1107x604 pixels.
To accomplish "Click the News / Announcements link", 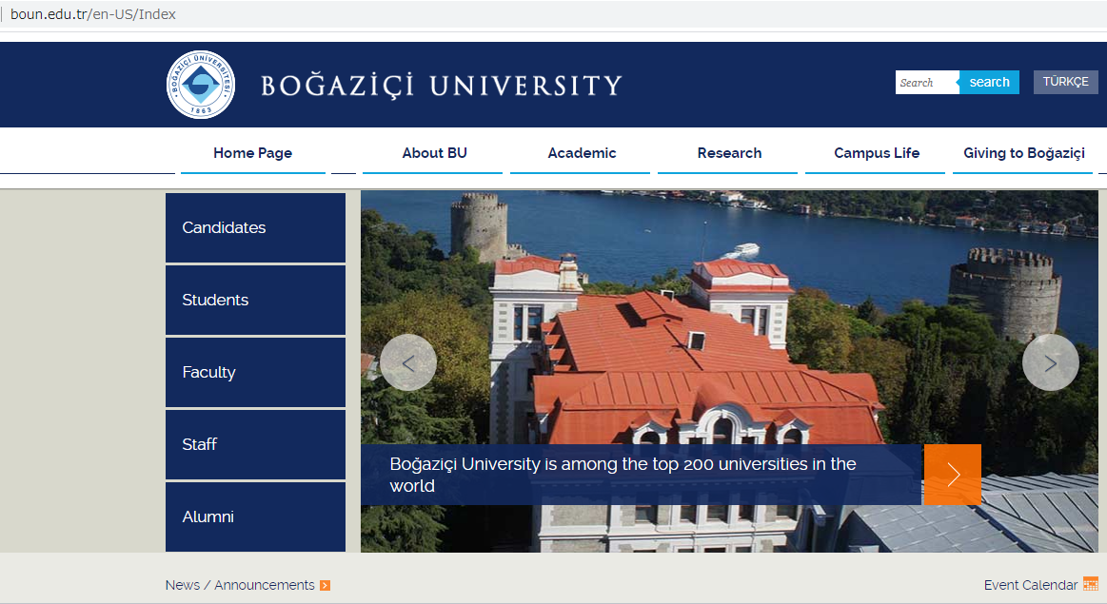I will [x=240, y=585].
